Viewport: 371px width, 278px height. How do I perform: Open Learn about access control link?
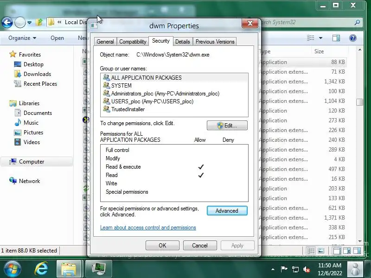pos(148,227)
